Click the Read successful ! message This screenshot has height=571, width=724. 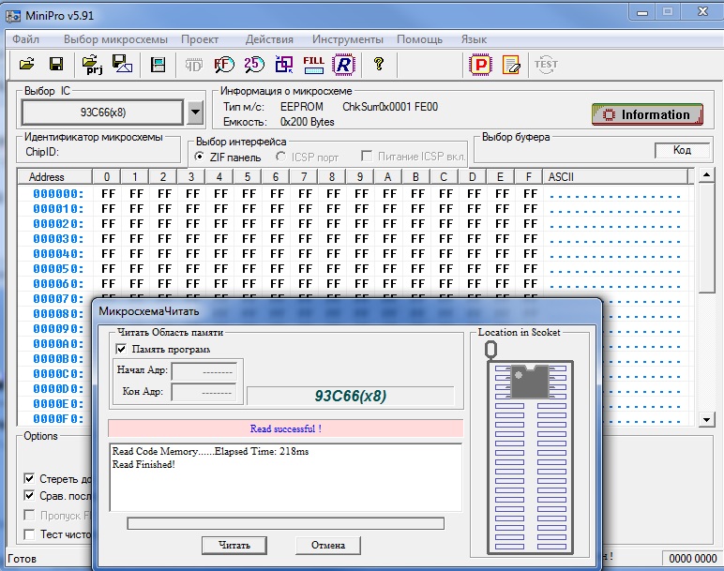[286, 428]
